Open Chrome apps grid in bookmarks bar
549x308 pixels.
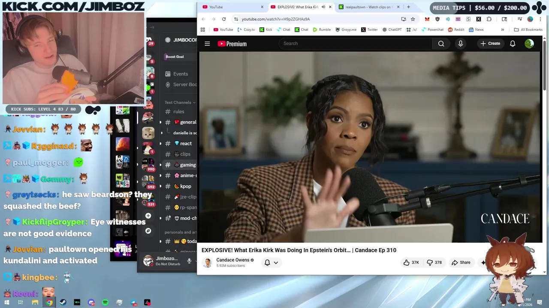(x=203, y=30)
